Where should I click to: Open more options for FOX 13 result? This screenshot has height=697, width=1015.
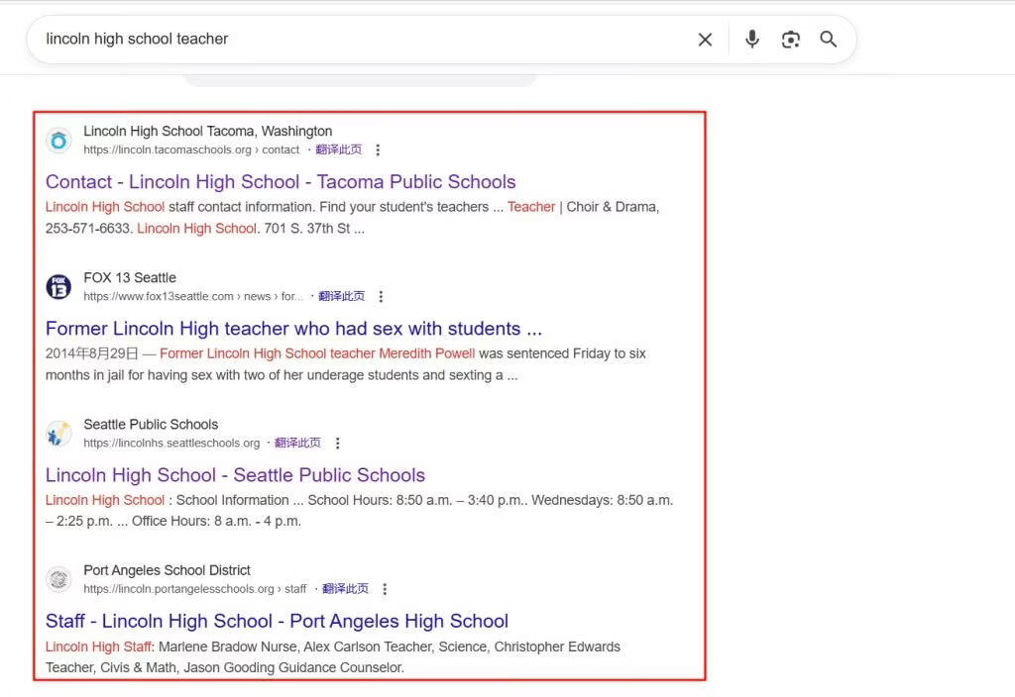coord(381,297)
